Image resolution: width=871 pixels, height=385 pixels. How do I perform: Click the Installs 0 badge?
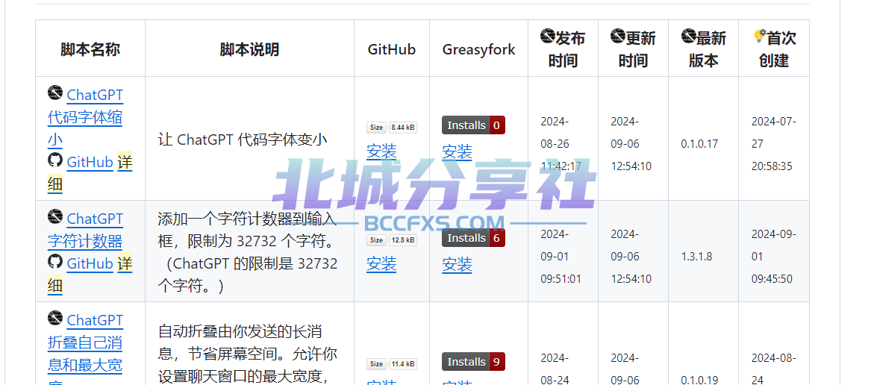(x=473, y=125)
